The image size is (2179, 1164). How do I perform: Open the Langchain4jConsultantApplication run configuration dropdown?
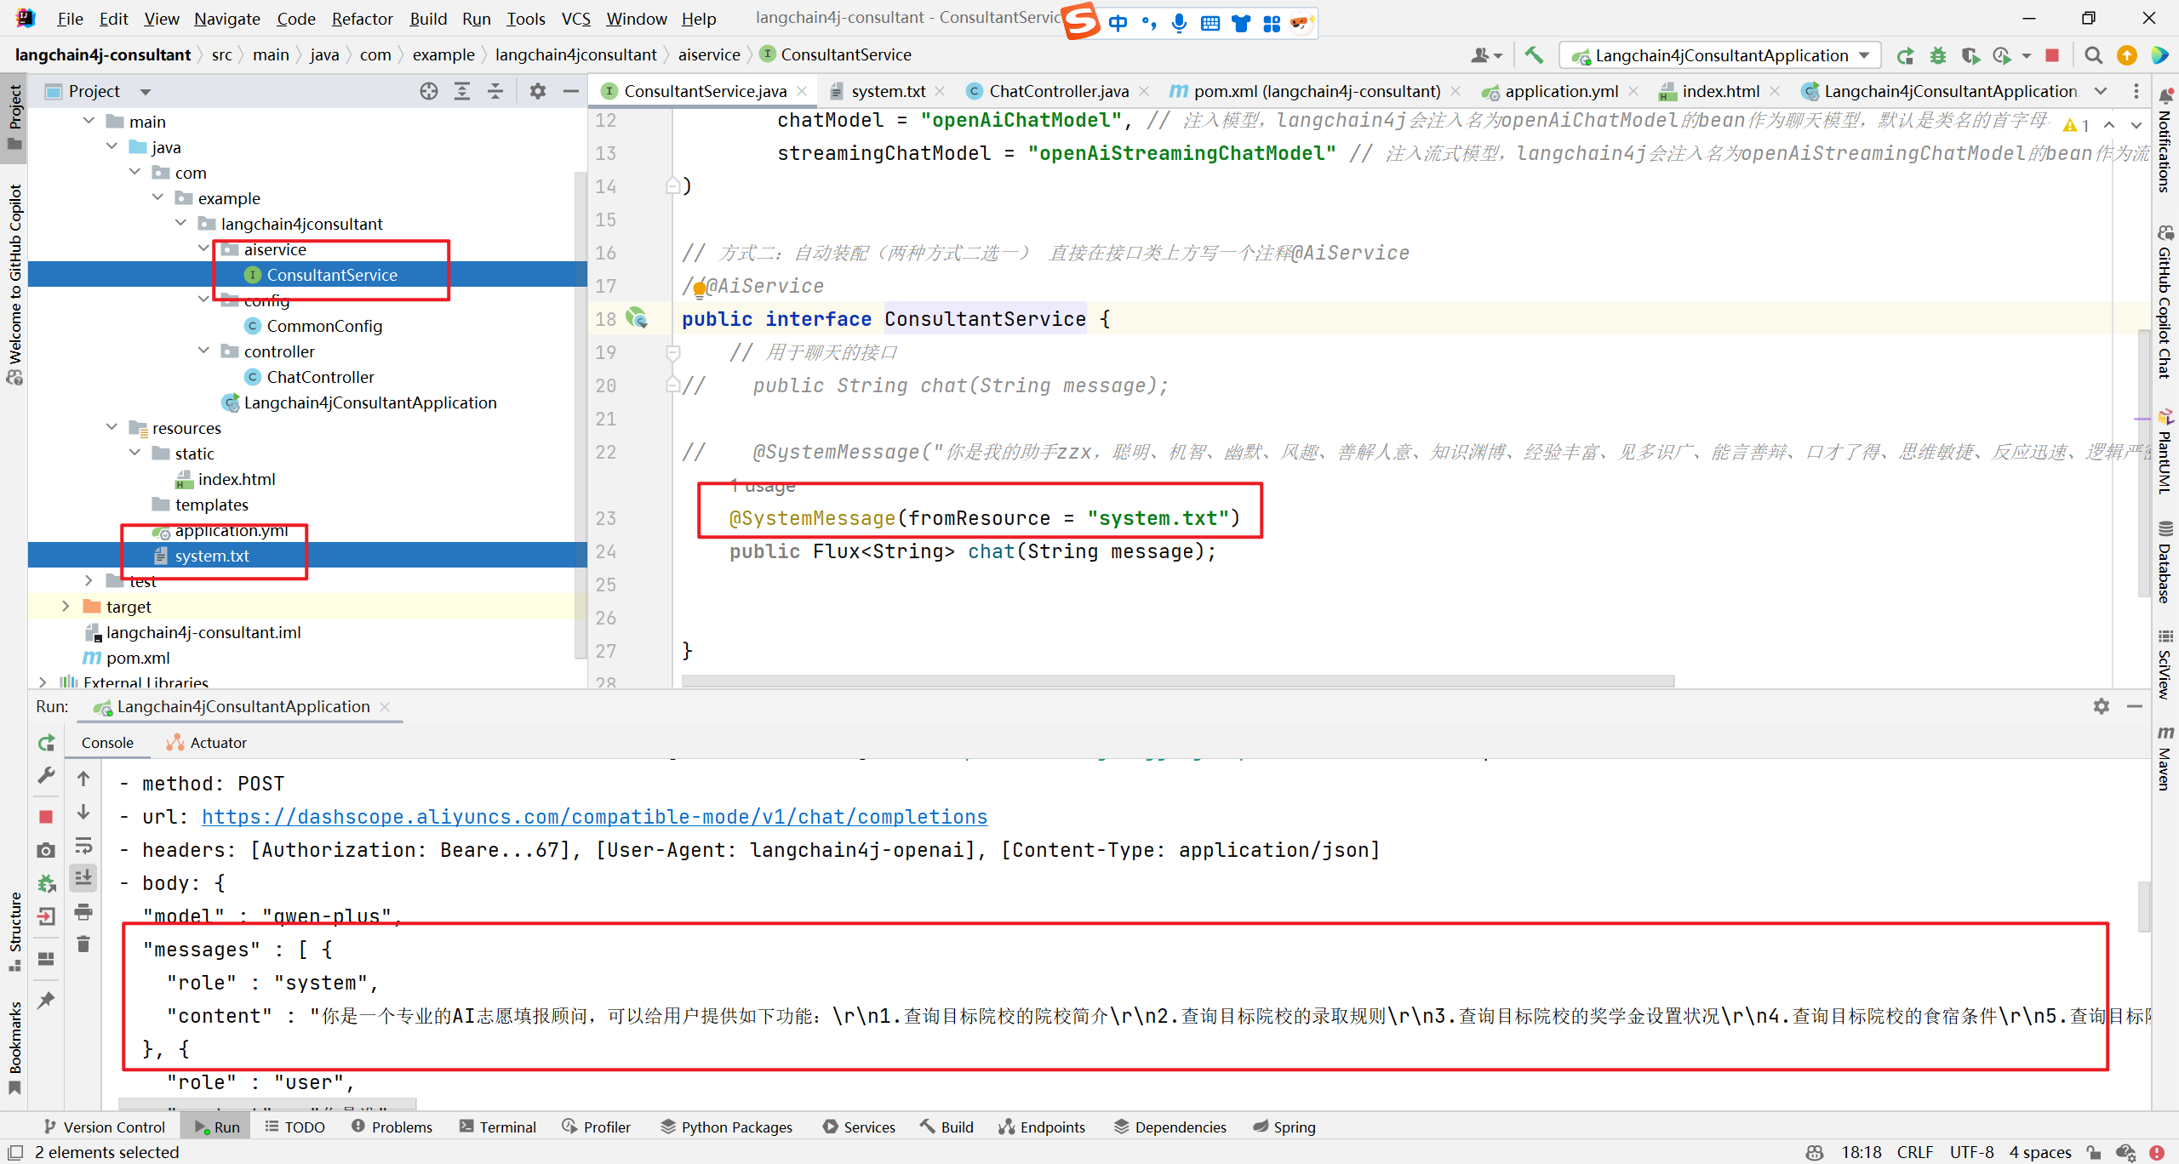click(1721, 55)
